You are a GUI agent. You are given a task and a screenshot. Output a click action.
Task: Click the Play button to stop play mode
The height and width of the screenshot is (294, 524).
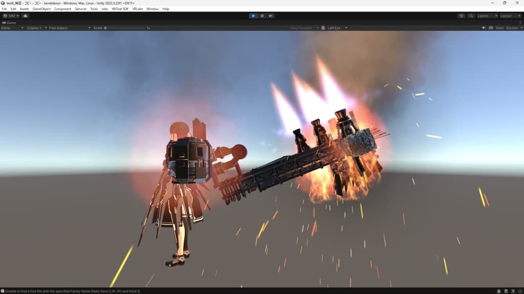[253, 16]
